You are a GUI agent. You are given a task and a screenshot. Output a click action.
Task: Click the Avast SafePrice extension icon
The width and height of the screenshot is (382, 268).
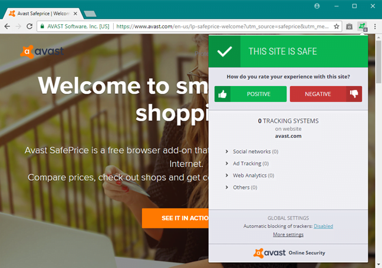350,27
